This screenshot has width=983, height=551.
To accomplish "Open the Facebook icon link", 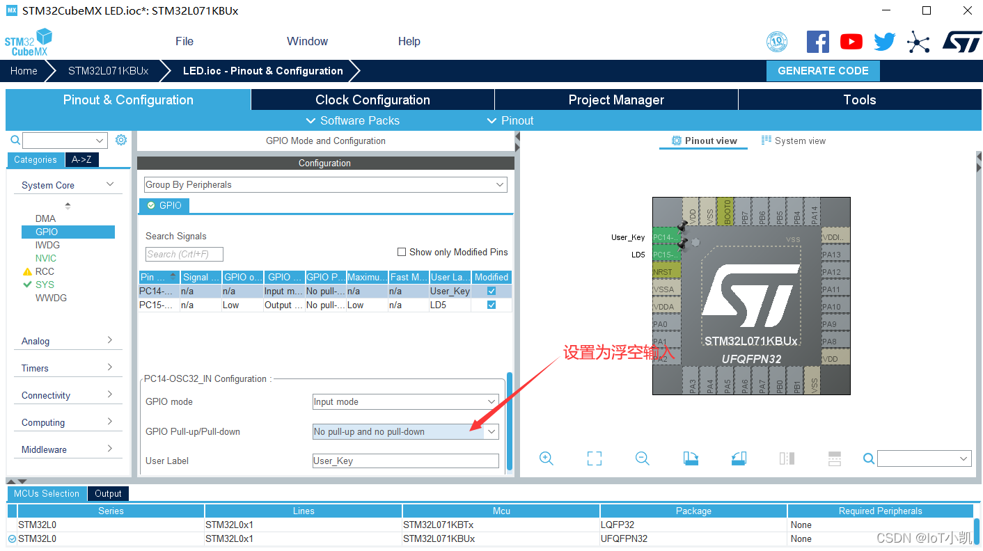I will [818, 42].
